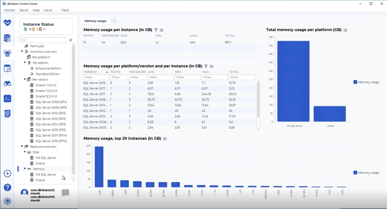The height and width of the screenshot is (209, 387).
Task: Open hamburger menu for top 20 instances chart
Action: pyautogui.click(x=165, y=139)
